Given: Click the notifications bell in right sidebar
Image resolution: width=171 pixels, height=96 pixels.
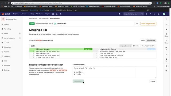Looking at the screenshot, I should click(166, 66).
